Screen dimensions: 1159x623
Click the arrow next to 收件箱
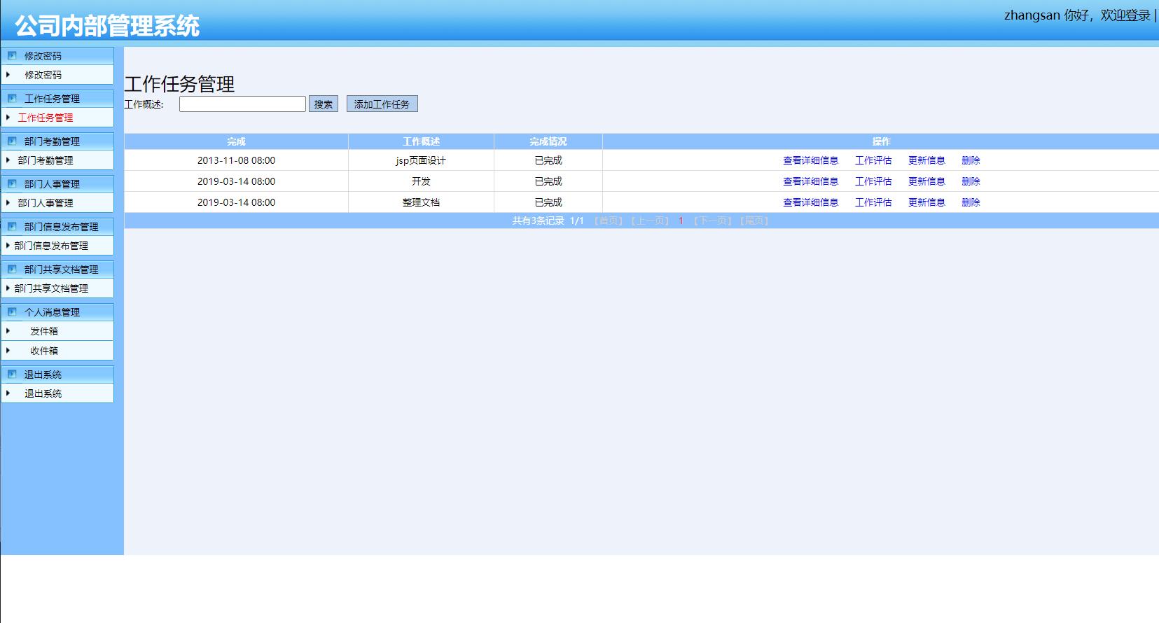pyautogui.click(x=8, y=351)
